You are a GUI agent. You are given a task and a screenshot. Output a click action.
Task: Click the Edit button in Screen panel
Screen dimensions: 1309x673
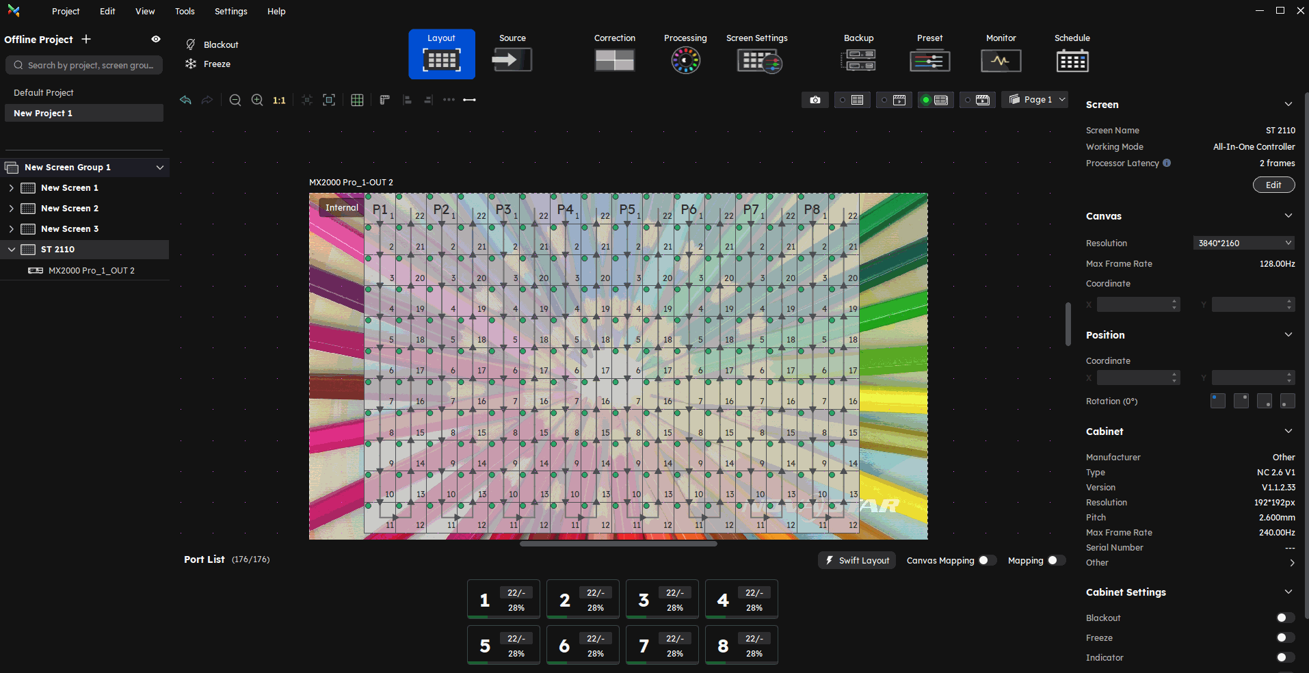1273,185
